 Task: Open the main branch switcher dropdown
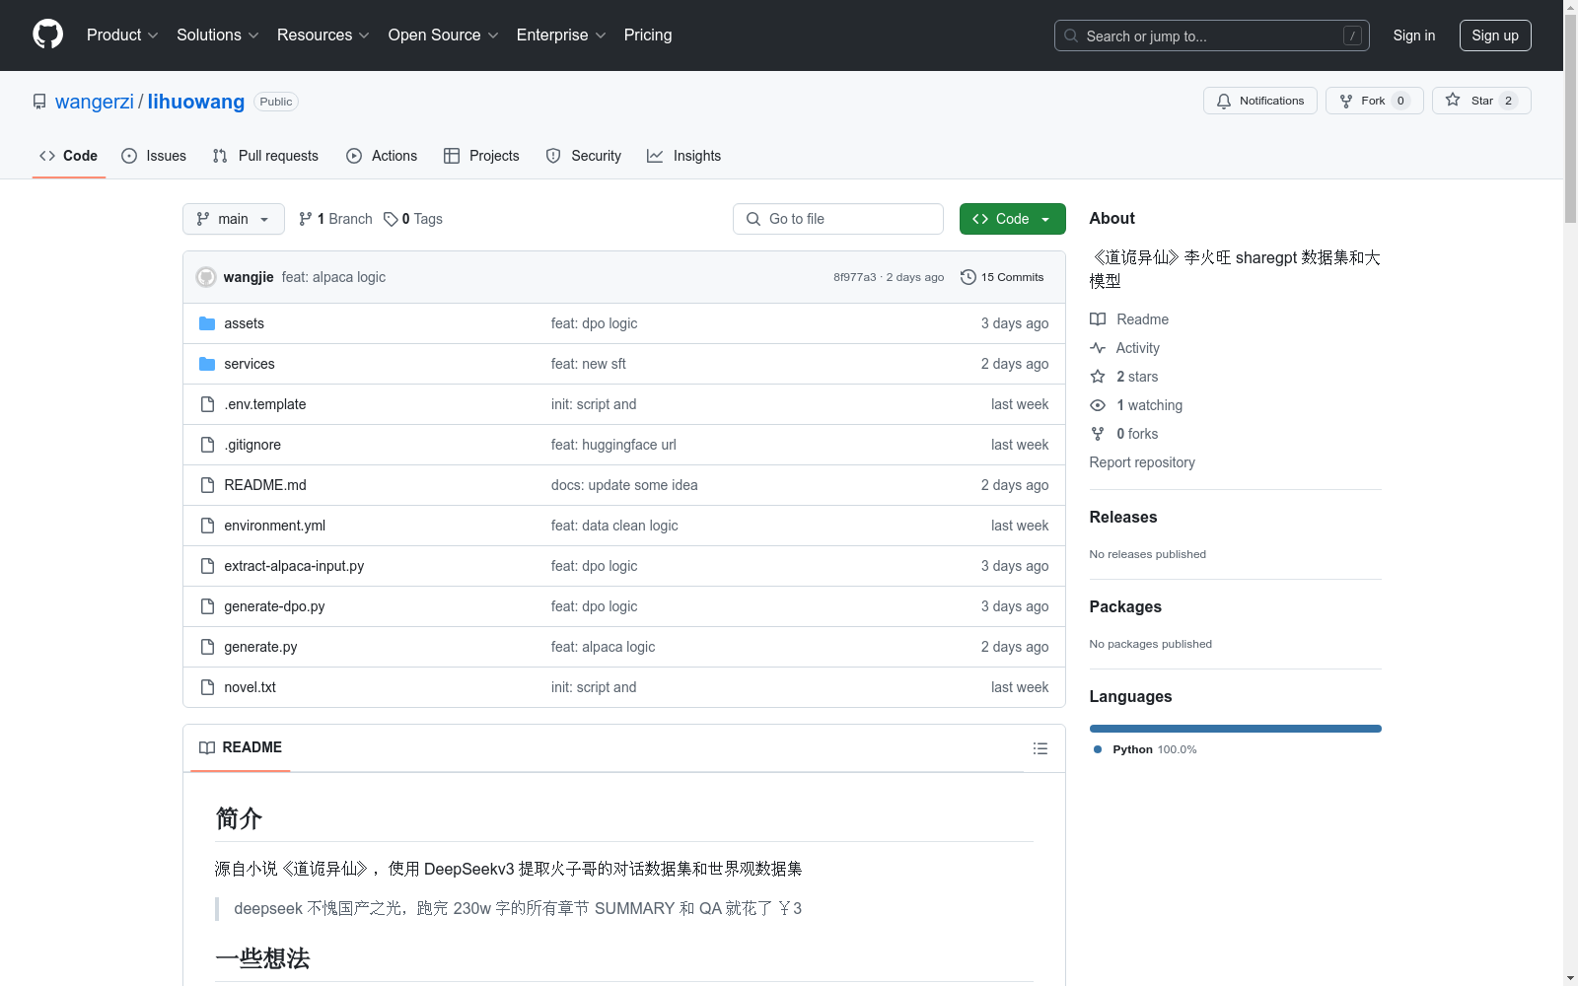234,219
